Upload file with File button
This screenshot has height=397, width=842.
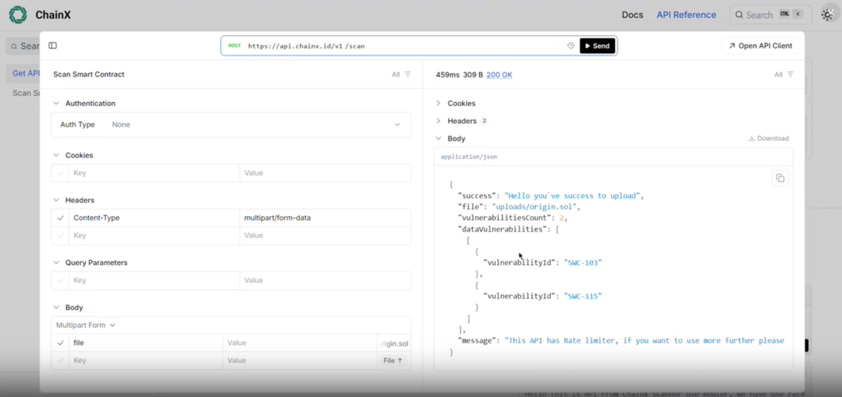tap(393, 361)
